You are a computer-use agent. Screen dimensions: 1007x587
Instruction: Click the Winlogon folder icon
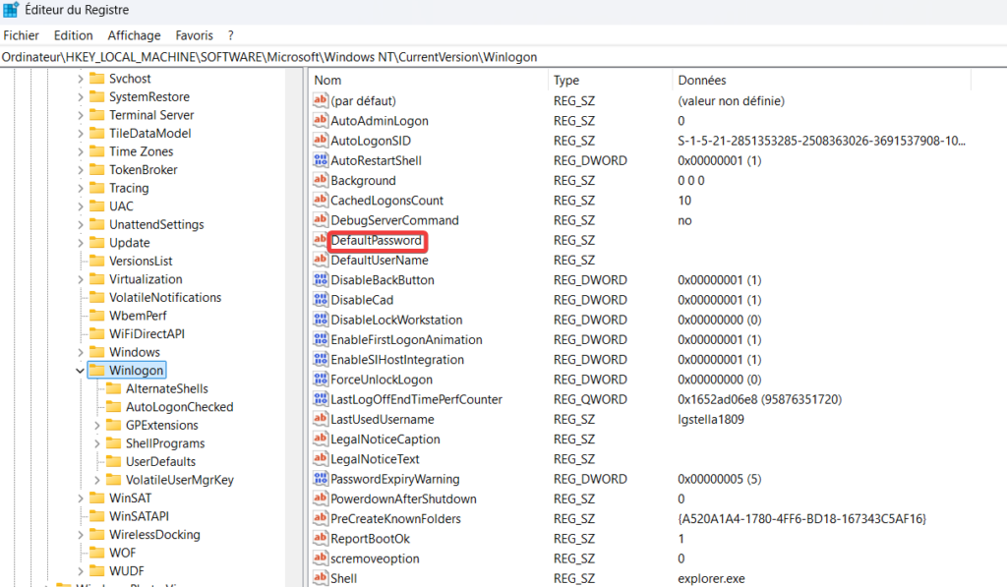(x=97, y=370)
